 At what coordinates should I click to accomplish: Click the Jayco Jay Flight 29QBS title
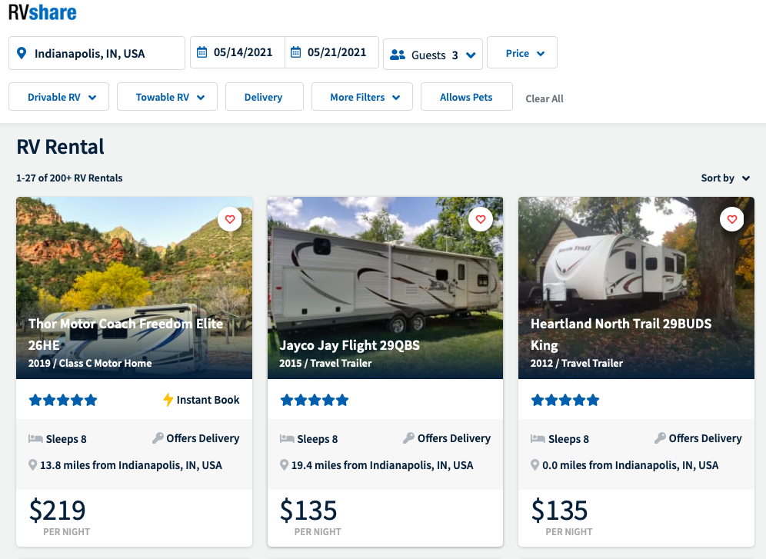pyautogui.click(x=350, y=345)
